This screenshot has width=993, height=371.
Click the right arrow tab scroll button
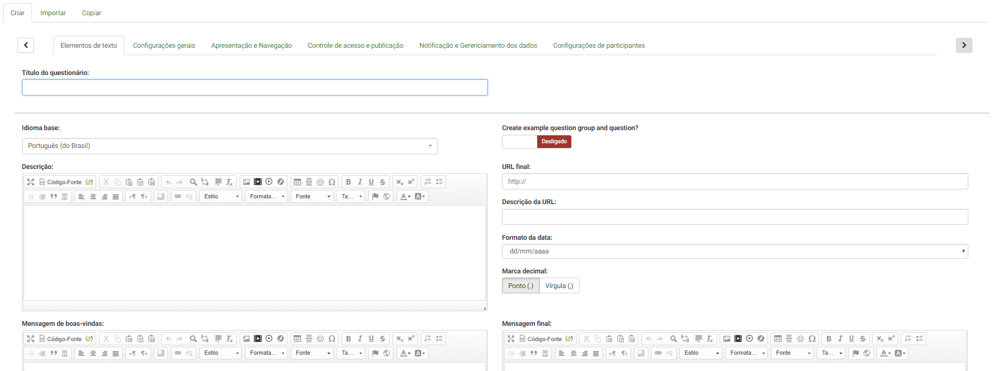964,46
